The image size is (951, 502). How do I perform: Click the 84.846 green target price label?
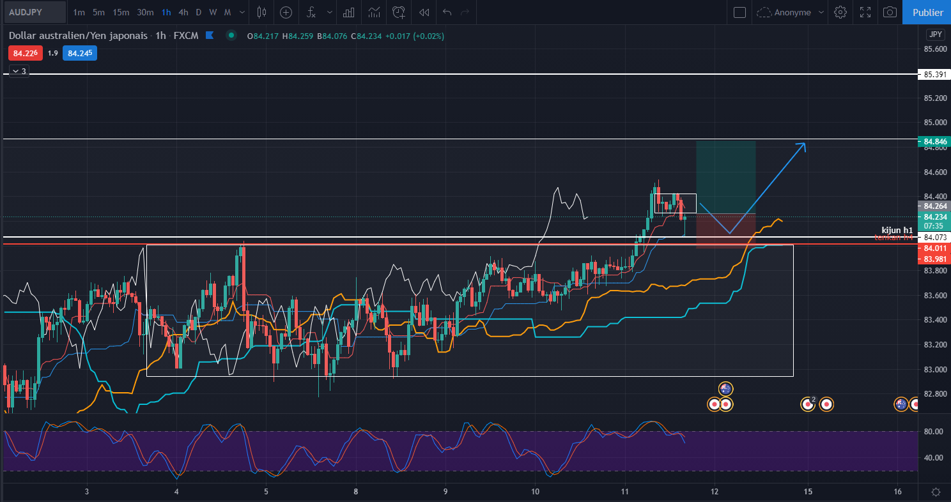(934, 141)
